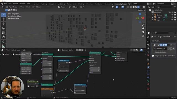Image resolution: width=177 pixels, height=99 pixels.
Task: Open the Modifier properties wrench tab
Action: click(x=148, y=67)
